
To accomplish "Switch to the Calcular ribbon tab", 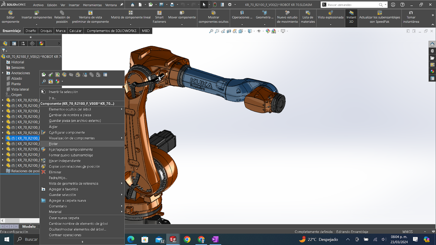I will pos(75,31).
